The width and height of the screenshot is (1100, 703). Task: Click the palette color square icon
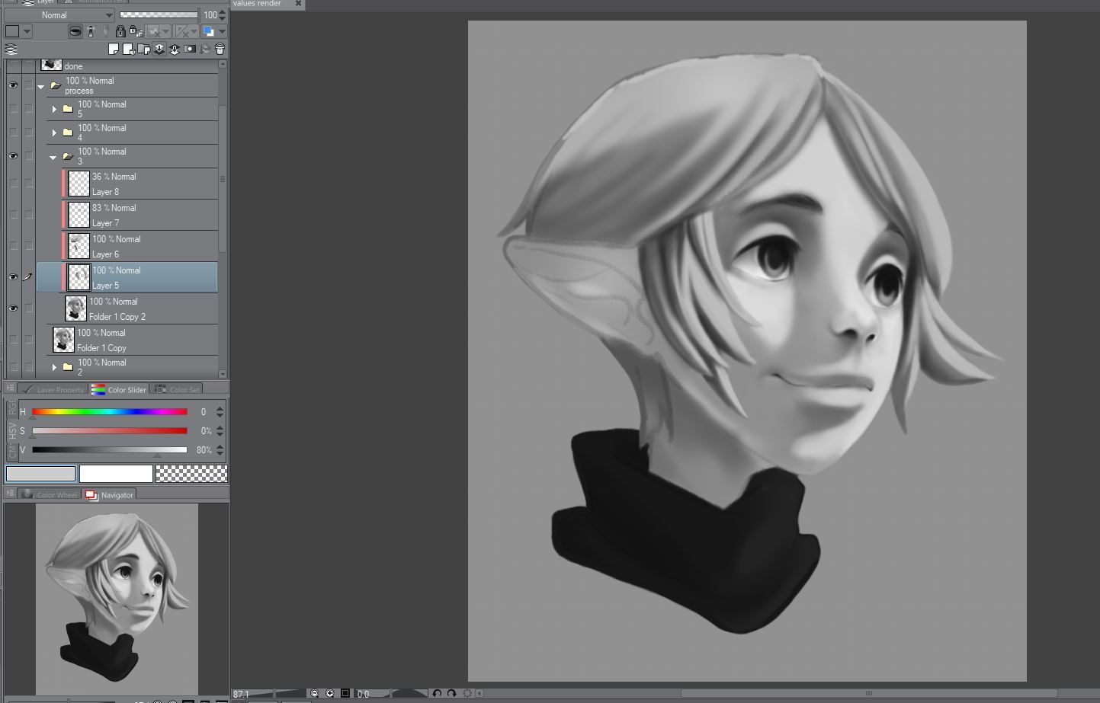coord(12,31)
